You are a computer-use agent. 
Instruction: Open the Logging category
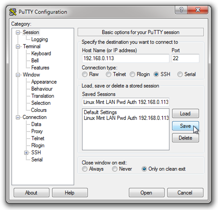tap(39, 39)
